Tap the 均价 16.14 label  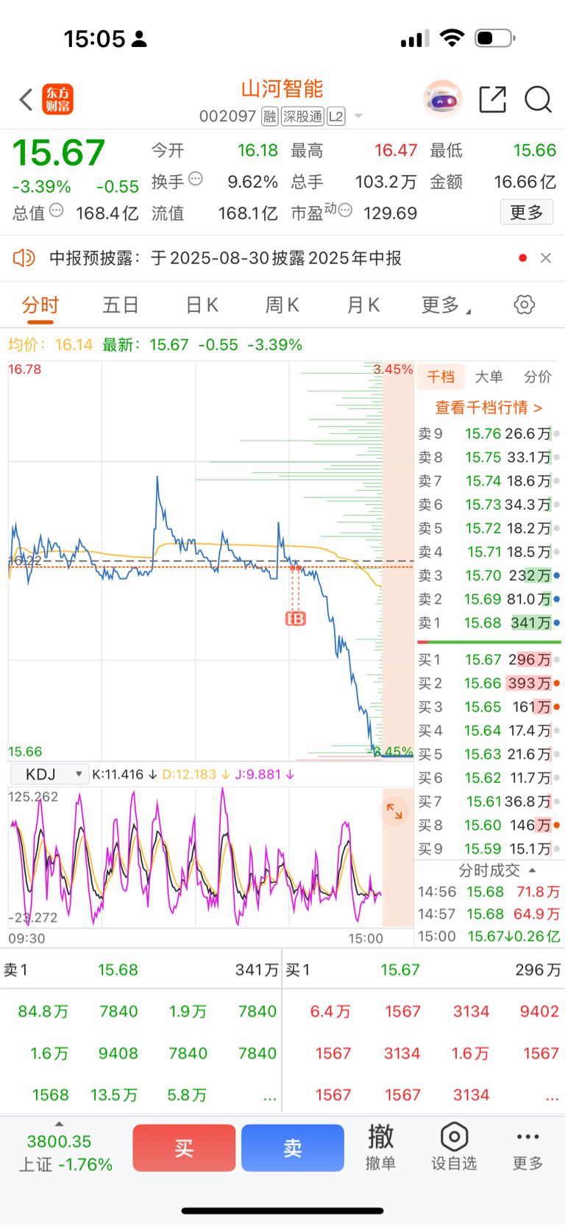coord(50,344)
